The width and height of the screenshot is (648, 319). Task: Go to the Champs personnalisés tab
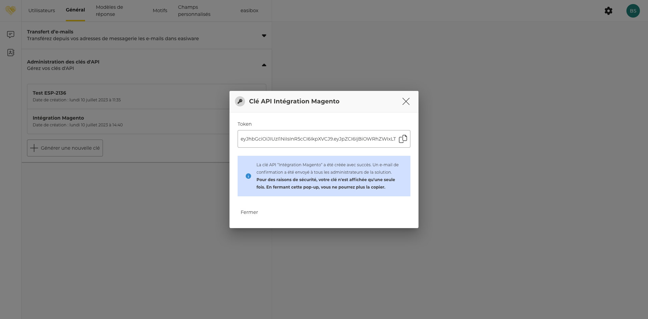[194, 10]
